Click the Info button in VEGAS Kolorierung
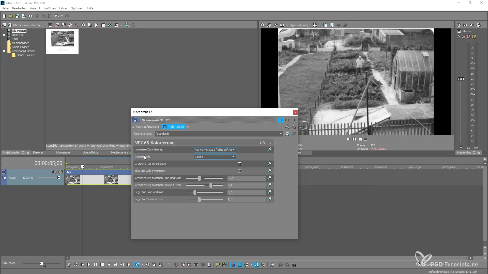This screenshot has width=488, height=274. coord(262,143)
